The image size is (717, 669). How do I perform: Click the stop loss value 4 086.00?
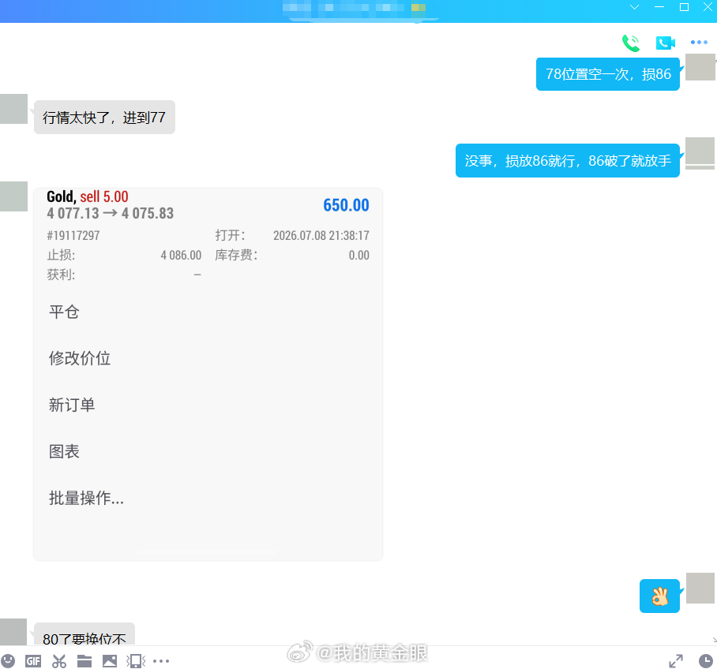181,255
